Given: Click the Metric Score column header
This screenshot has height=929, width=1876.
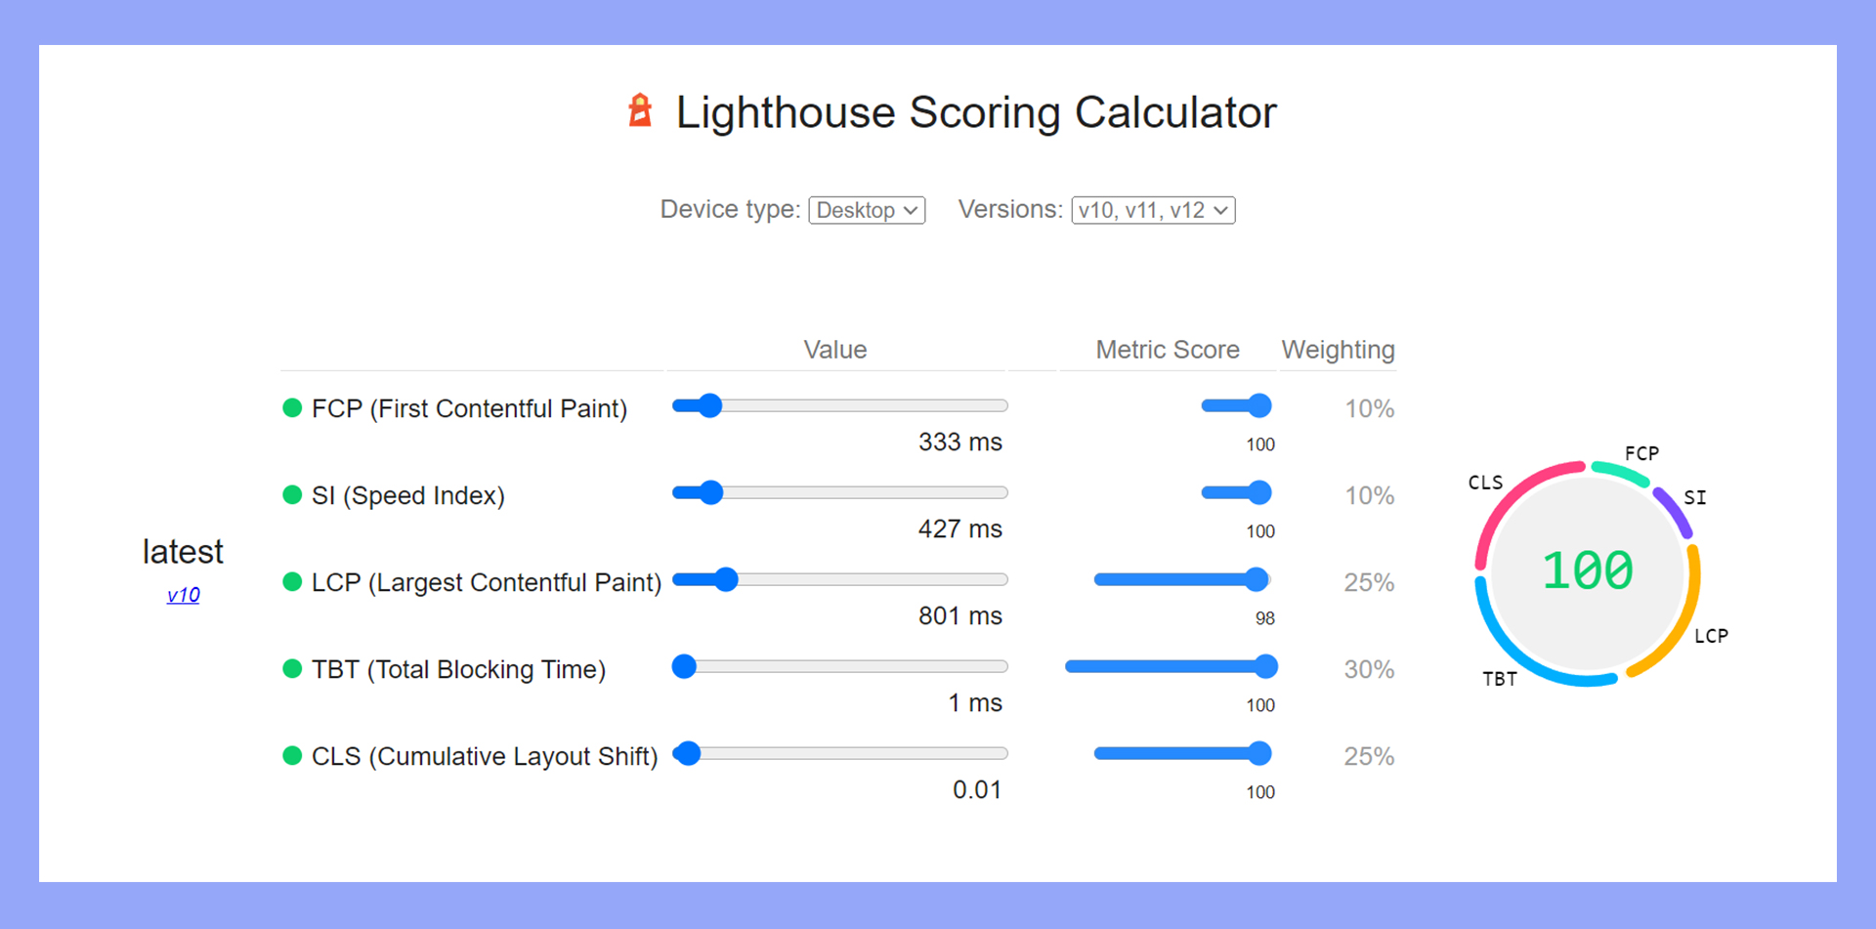Looking at the screenshot, I should (x=1167, y=349).
